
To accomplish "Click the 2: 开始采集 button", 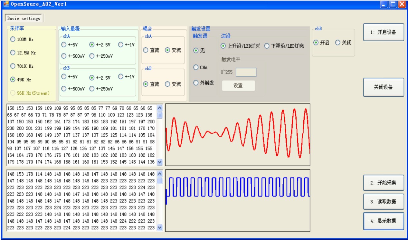I will coord(384,183).
